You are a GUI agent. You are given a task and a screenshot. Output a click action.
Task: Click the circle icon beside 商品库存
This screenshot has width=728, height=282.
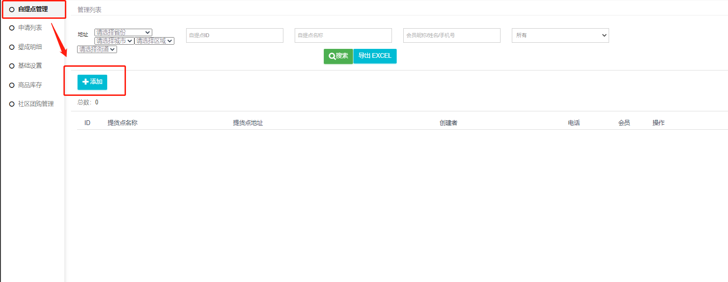tap(12, 85)
